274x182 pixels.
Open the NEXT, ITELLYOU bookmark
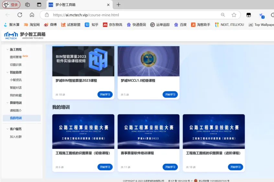(229, 25)
